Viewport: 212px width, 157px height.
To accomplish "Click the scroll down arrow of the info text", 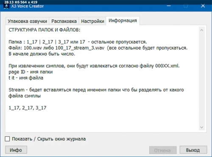I will [202, 127].
